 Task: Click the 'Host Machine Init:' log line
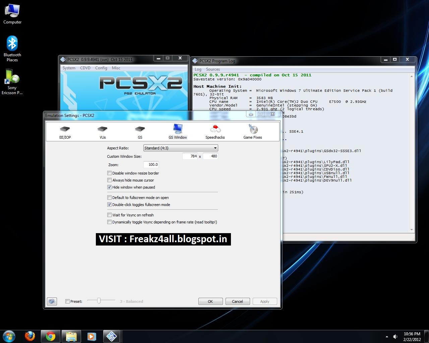pos(217,86)
